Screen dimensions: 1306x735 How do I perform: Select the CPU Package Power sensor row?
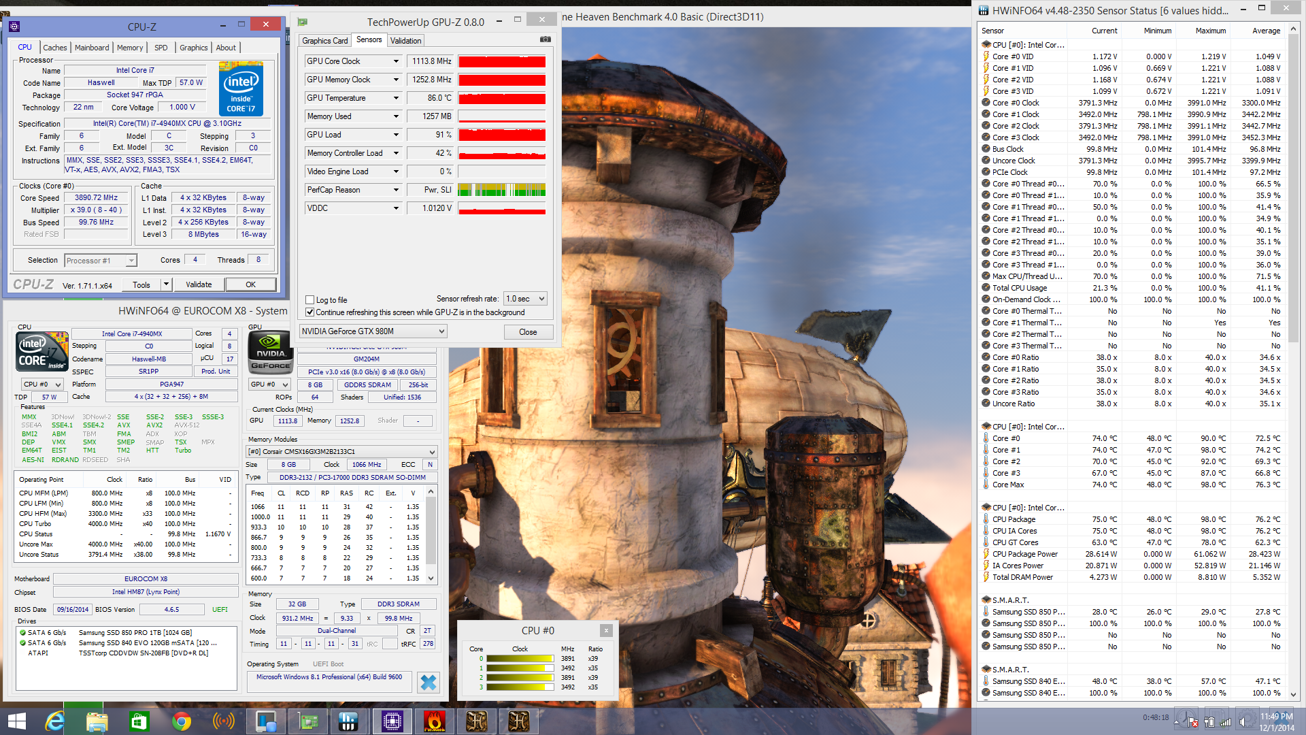pos(1132,554)
